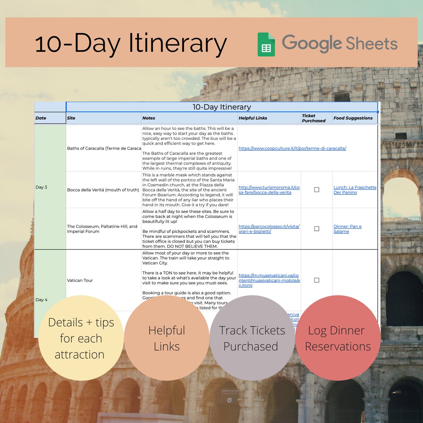Select the Food Suggestions header cell
Image resolution: width=423 pixels, height=423 pixels.
pos(355,118)
